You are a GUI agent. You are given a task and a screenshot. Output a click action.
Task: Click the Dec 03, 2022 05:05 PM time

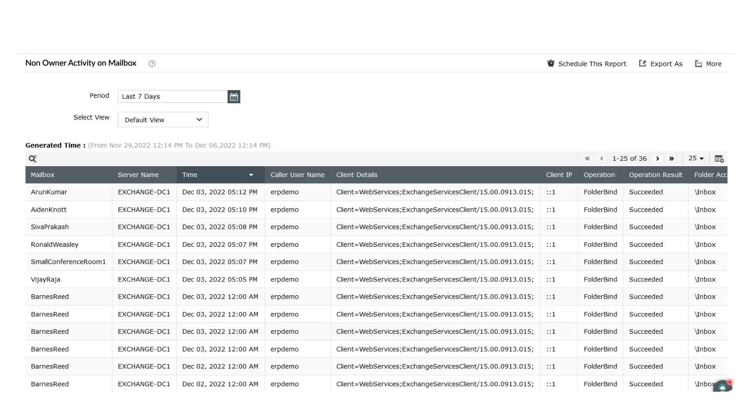tap(220, 279)
